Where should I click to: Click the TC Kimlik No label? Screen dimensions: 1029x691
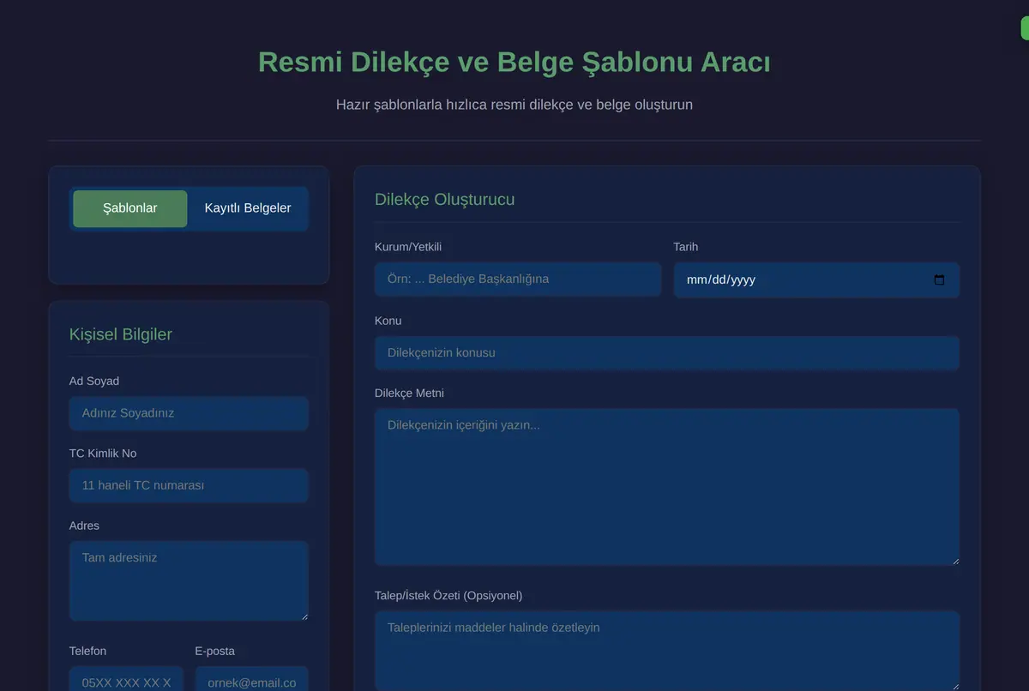click(x=103, y=454)
